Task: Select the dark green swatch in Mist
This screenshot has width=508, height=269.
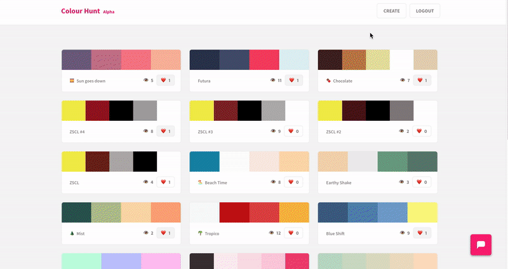Action: point(76,212)
